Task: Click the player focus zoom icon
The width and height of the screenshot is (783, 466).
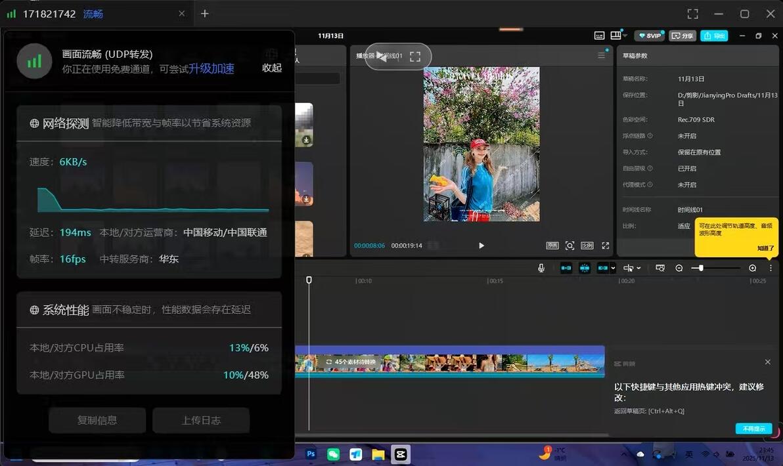Action: (570, 245)
